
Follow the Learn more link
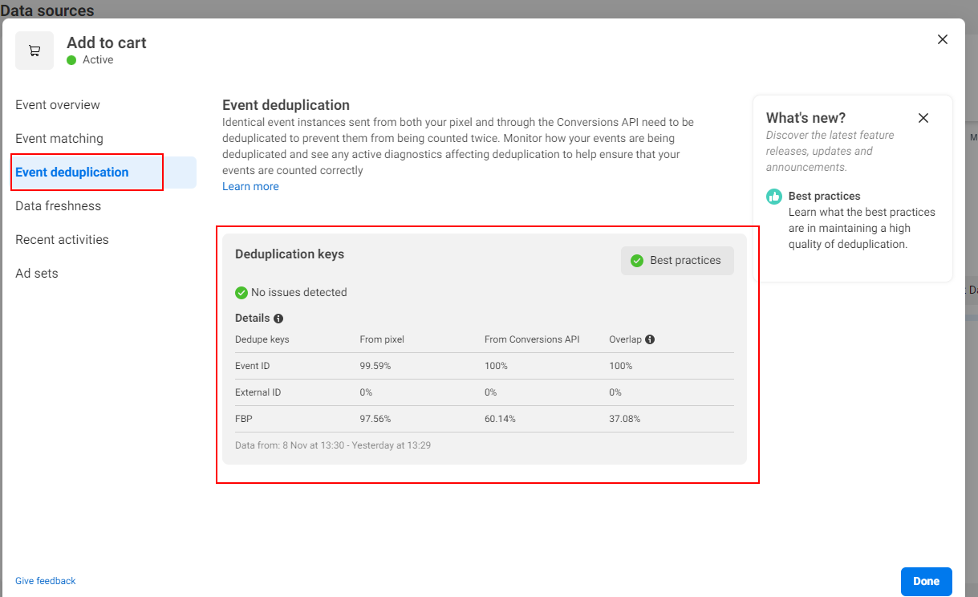pyautogui.click(x=250, y=187)
